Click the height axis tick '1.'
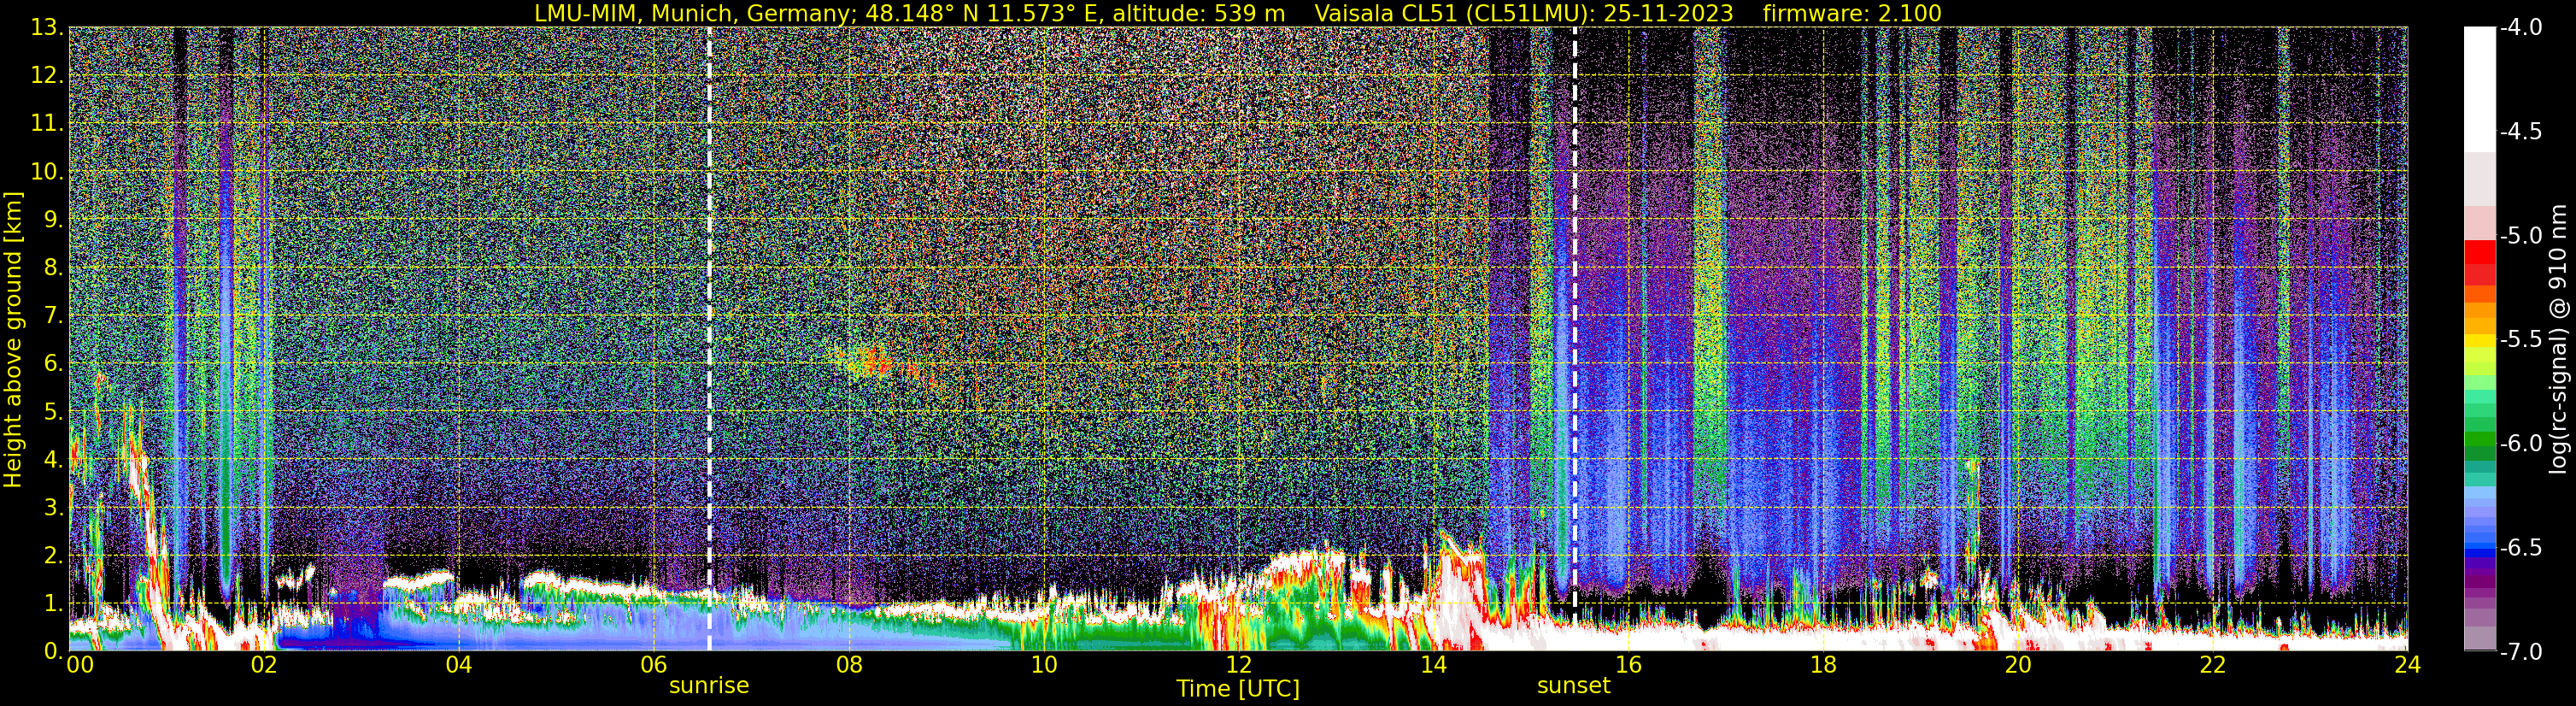2576x706 pixels. (x=53, y=604)
